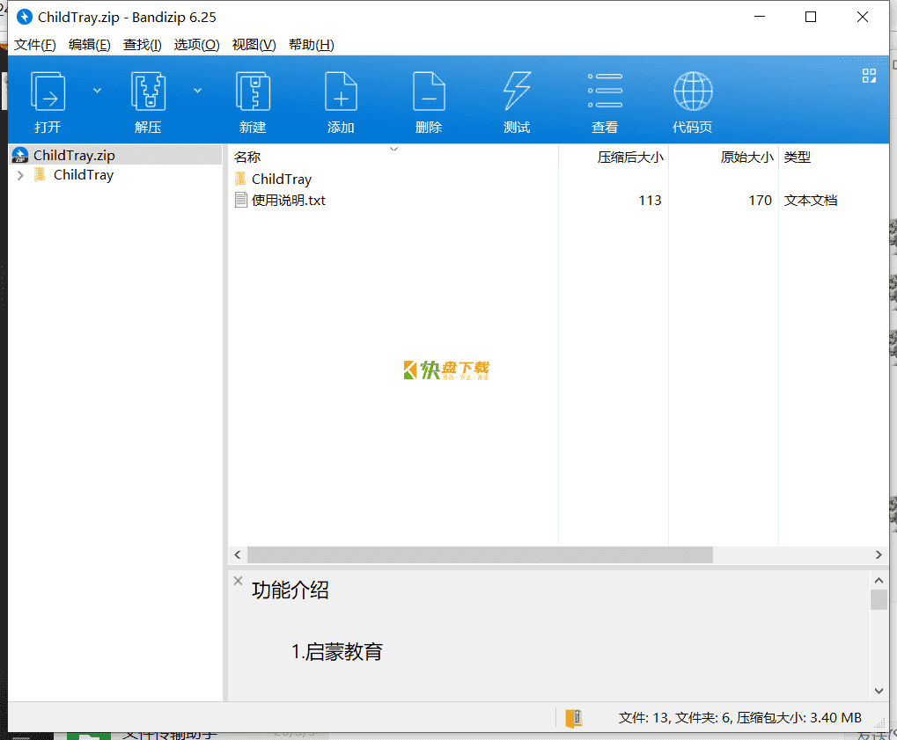Viewport: 897px width, 740px height.
Task: Click the Add (添加) file icon
Action: [x=341, y=92]
